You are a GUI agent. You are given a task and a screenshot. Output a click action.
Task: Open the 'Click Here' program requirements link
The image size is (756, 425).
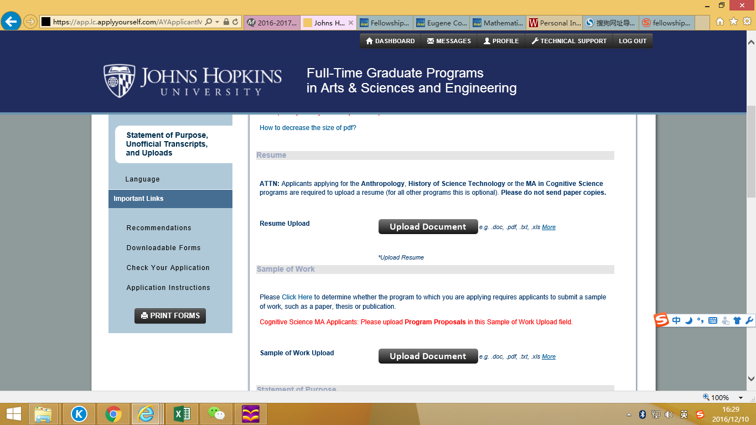(297, 297)
